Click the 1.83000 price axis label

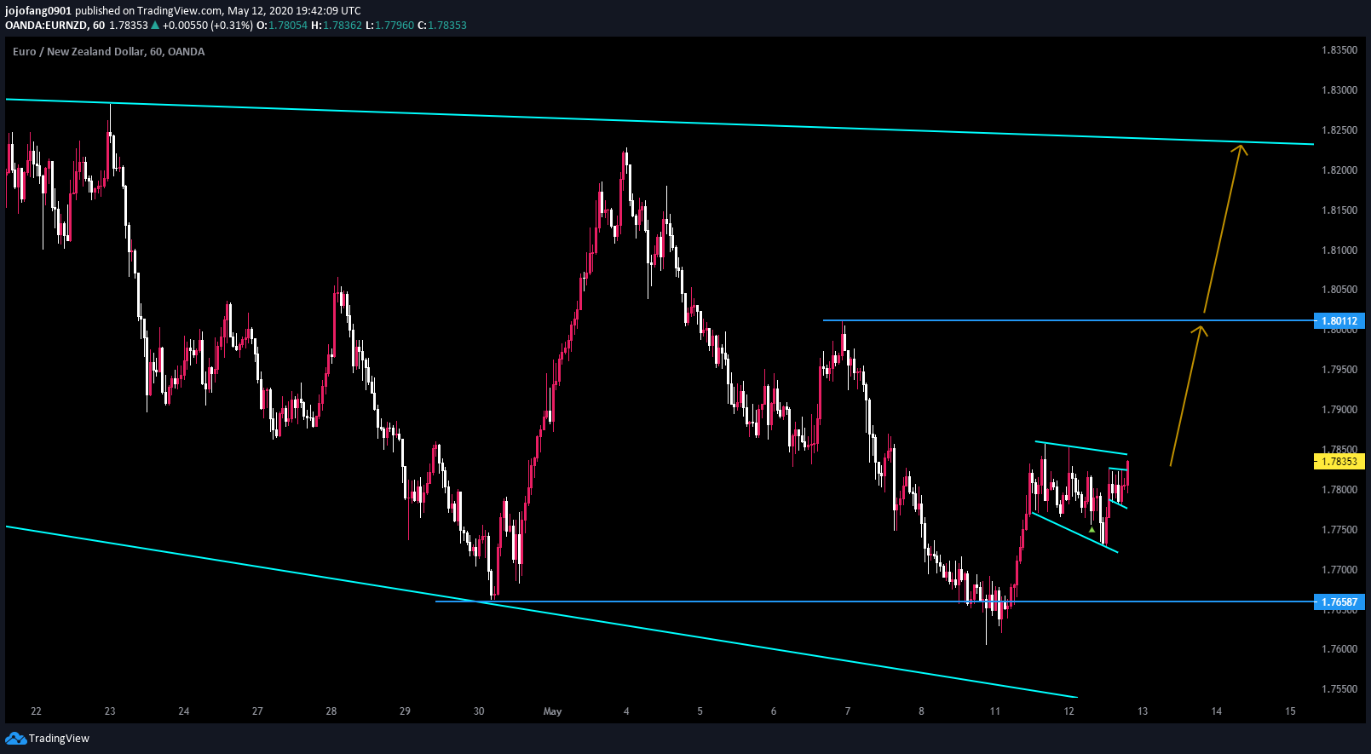(1339, 90)
